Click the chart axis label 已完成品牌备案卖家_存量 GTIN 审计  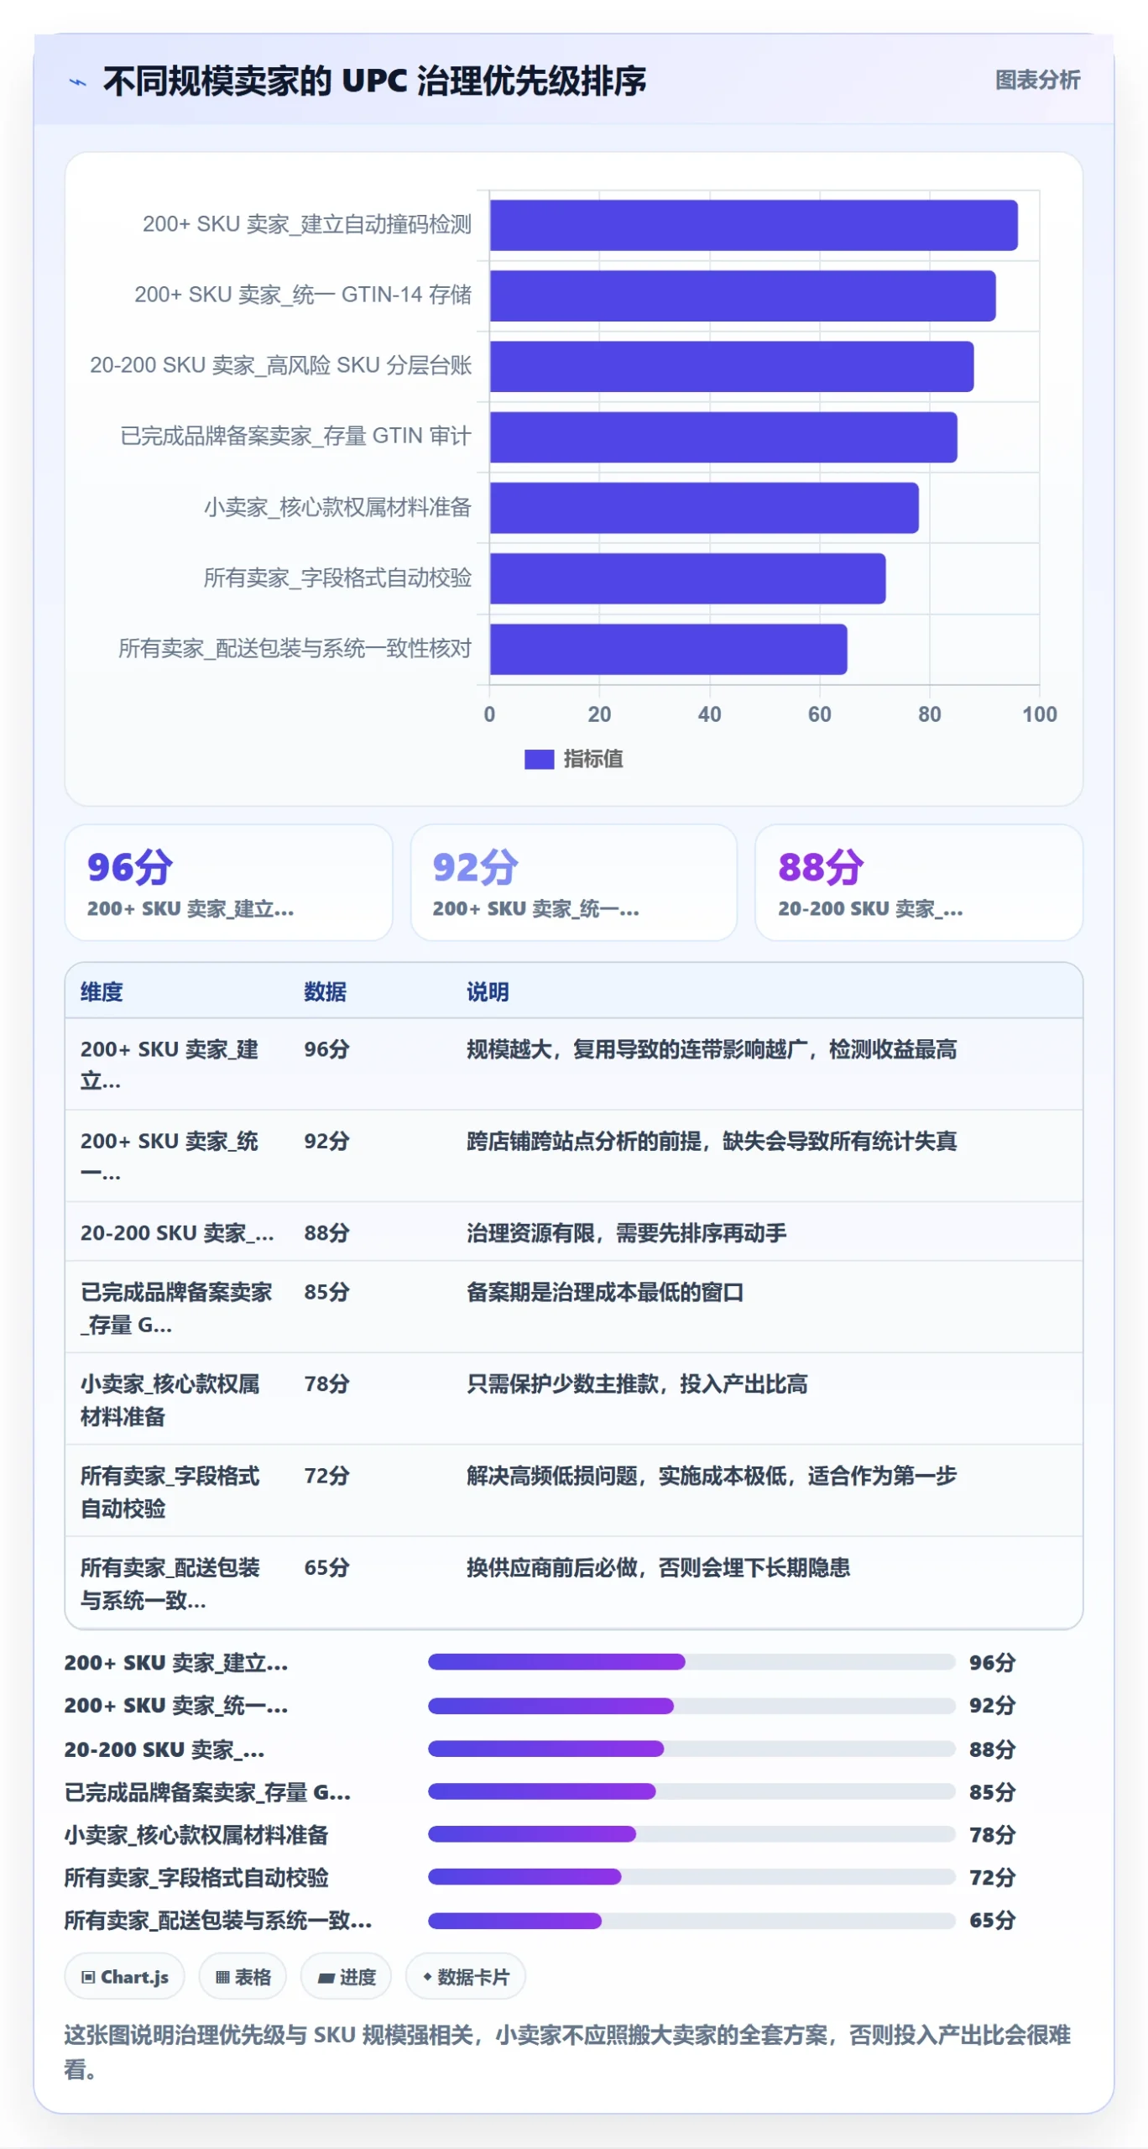296,436
